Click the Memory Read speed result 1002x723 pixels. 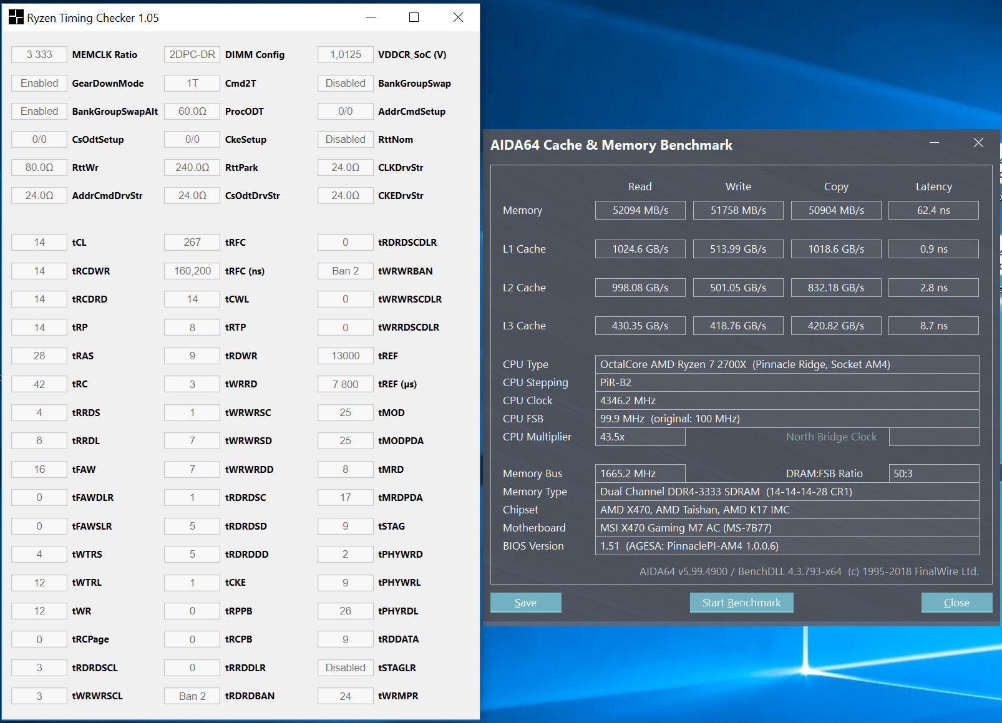point(640,210)
